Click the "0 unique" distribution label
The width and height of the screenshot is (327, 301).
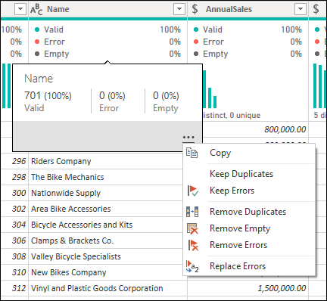[245, 116]
